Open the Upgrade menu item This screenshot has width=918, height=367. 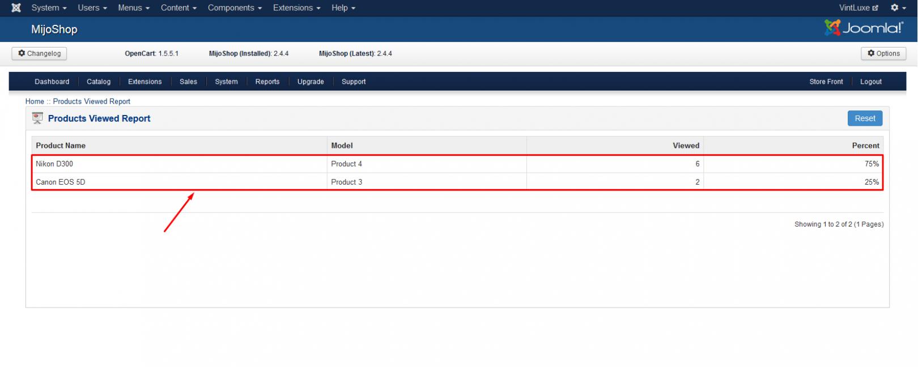[311, 82]
